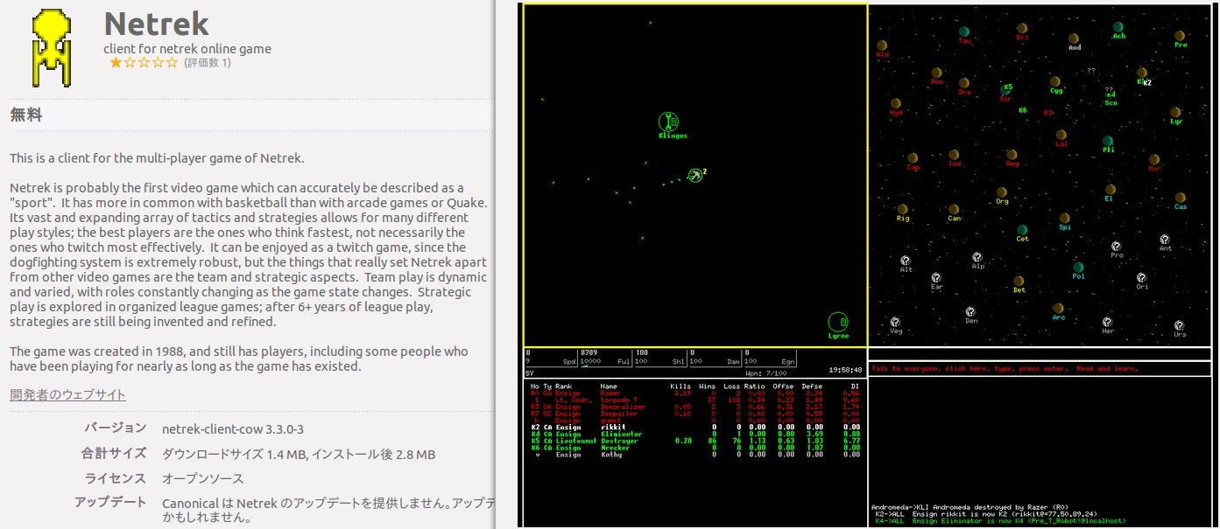Select the unknown Ori planet on galaxy map
Screen dimensions: 1220x529
(1142, 277)
